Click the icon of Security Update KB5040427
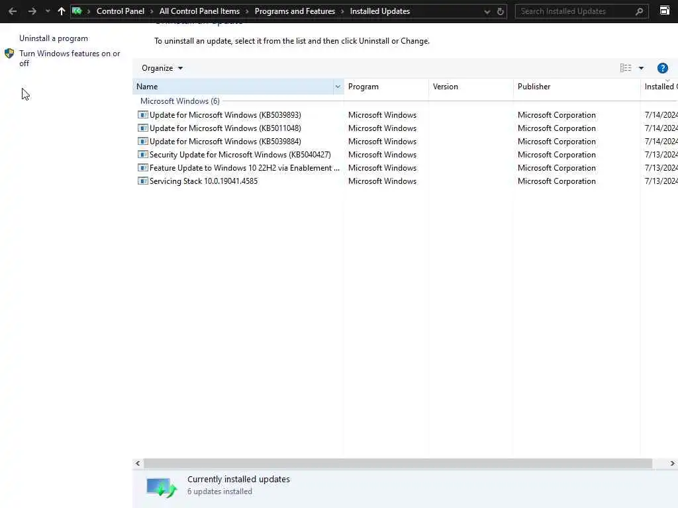 pos(143,154)
